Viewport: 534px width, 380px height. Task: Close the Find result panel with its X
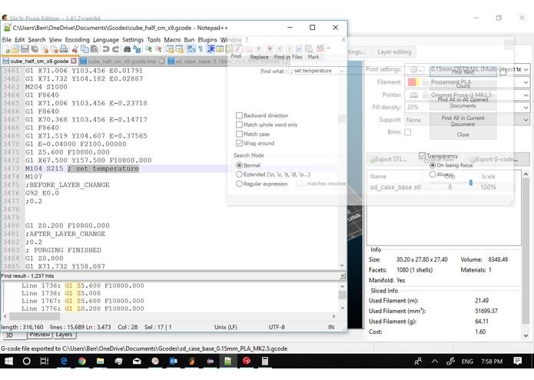point(343,275)
